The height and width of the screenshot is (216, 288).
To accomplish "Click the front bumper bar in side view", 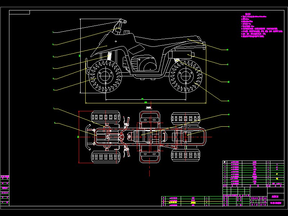I will (87, 66).
